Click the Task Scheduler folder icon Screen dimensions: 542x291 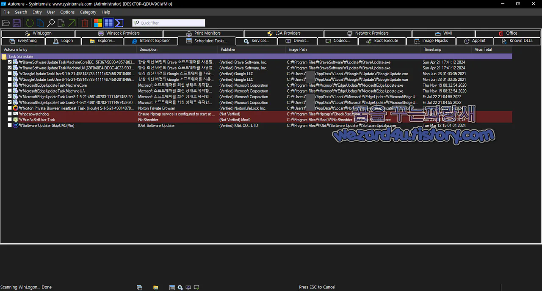click(4, 56)
